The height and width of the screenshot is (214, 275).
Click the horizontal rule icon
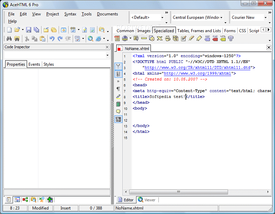pos(144,38)
